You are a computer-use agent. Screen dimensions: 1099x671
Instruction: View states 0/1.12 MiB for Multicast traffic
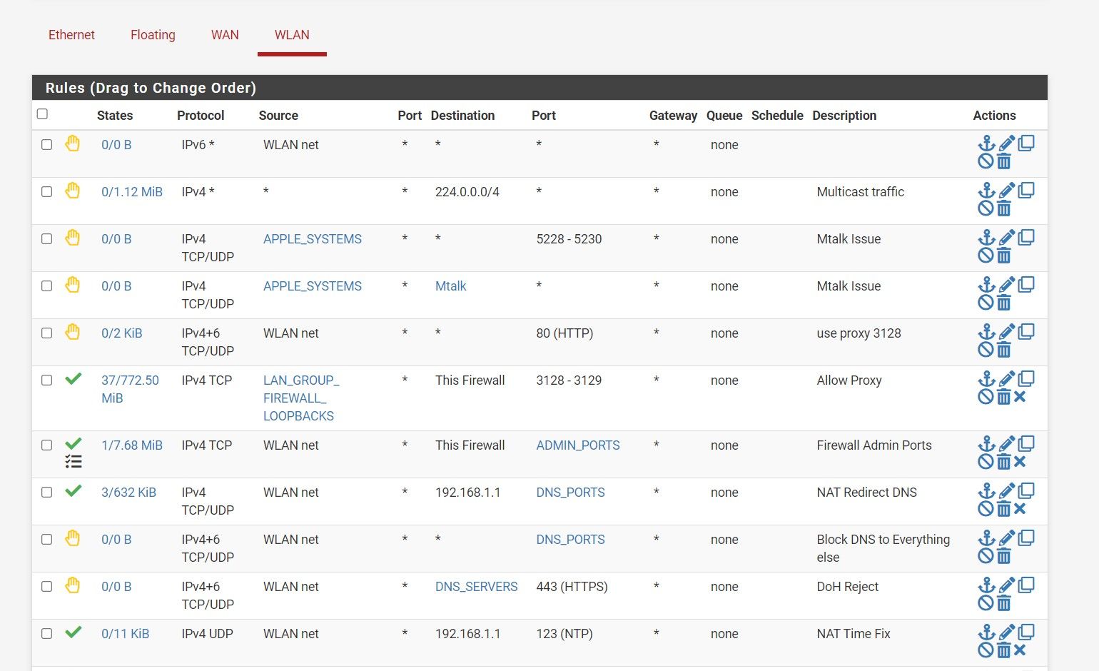tap(132, 192)
